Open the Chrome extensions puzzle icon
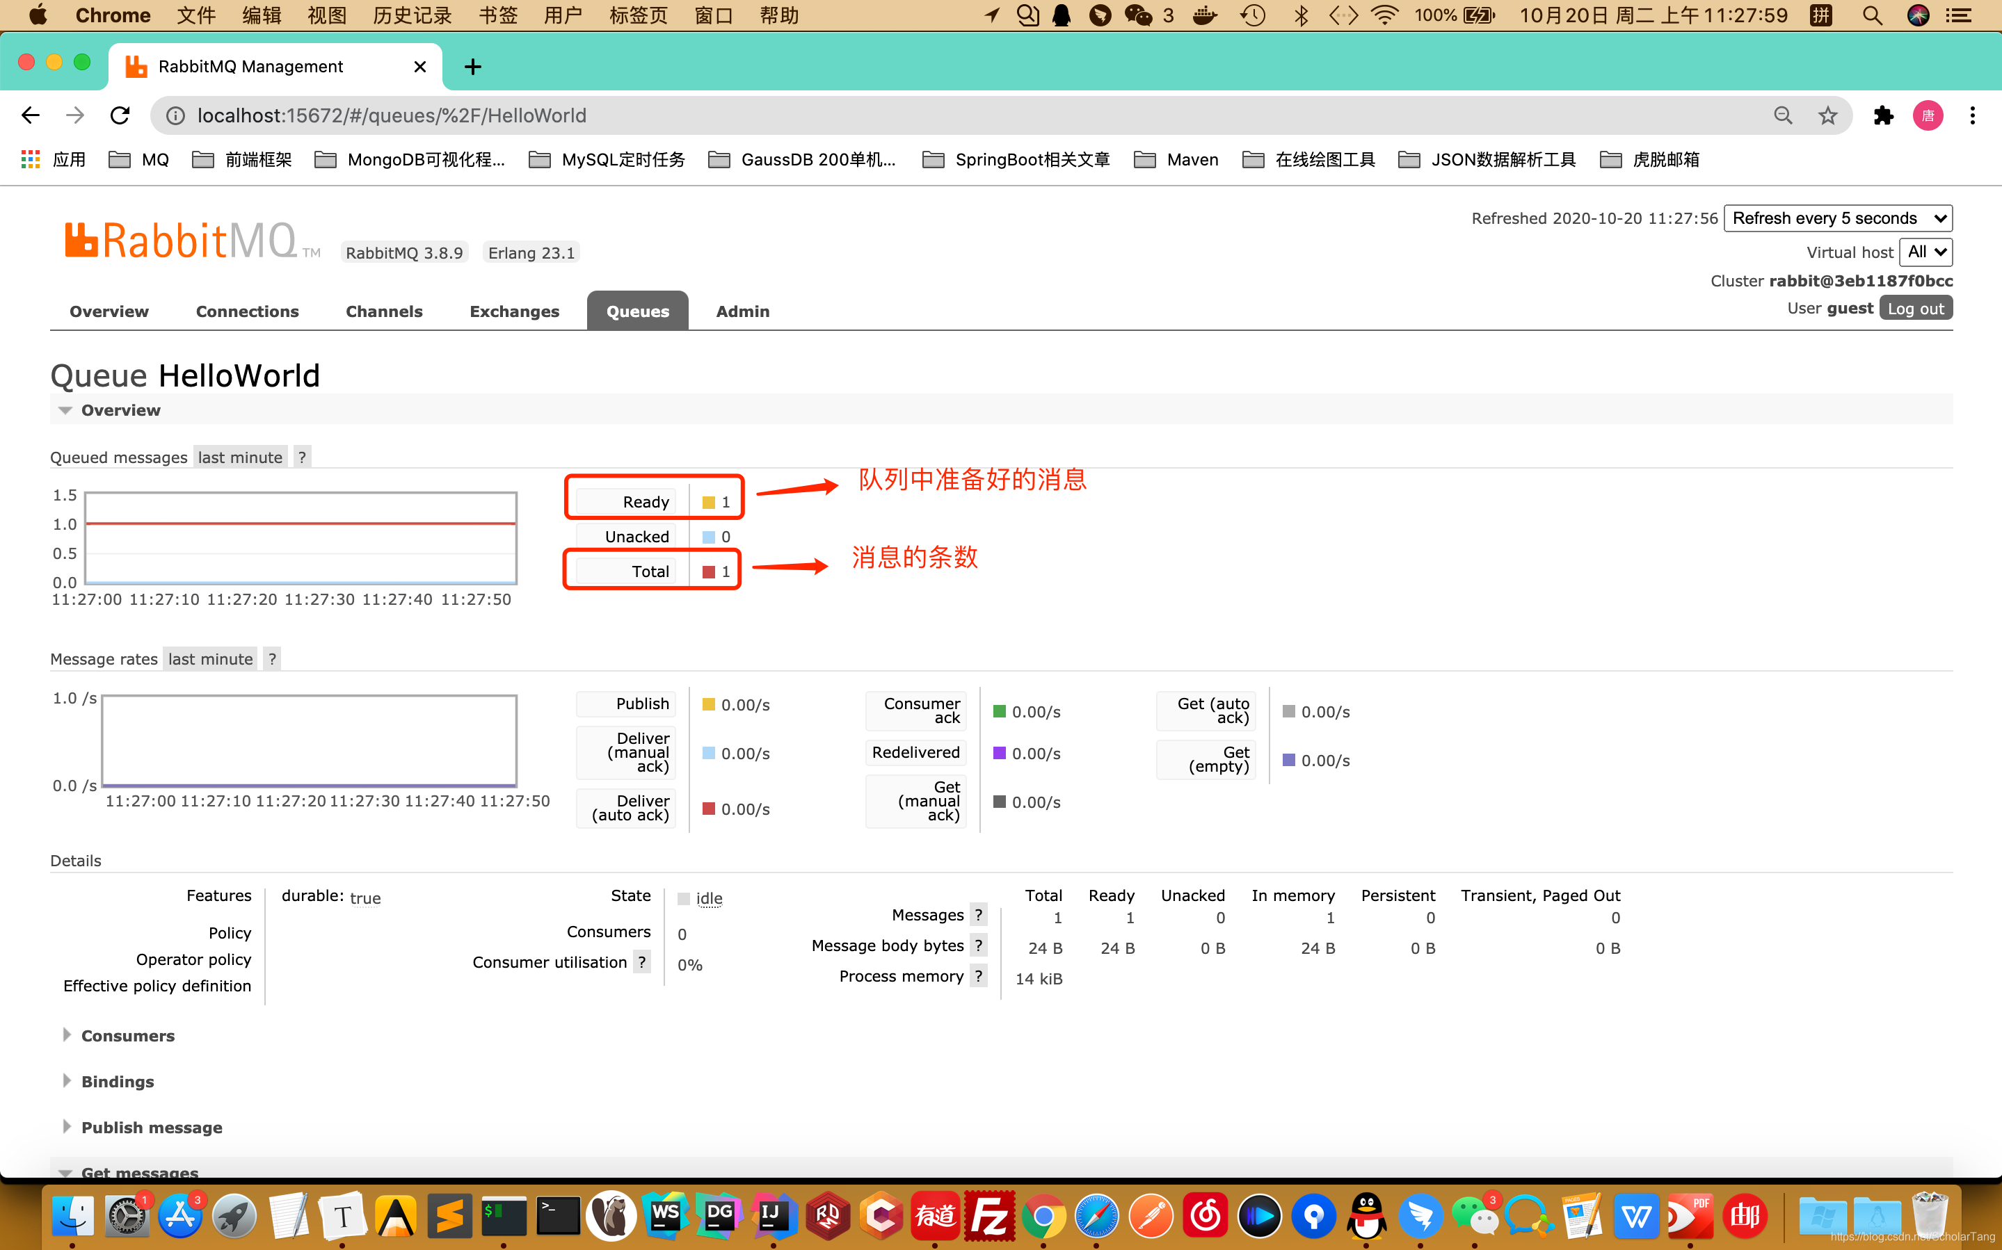This screenshot has height=1250, width=2002. point(1883,115)
